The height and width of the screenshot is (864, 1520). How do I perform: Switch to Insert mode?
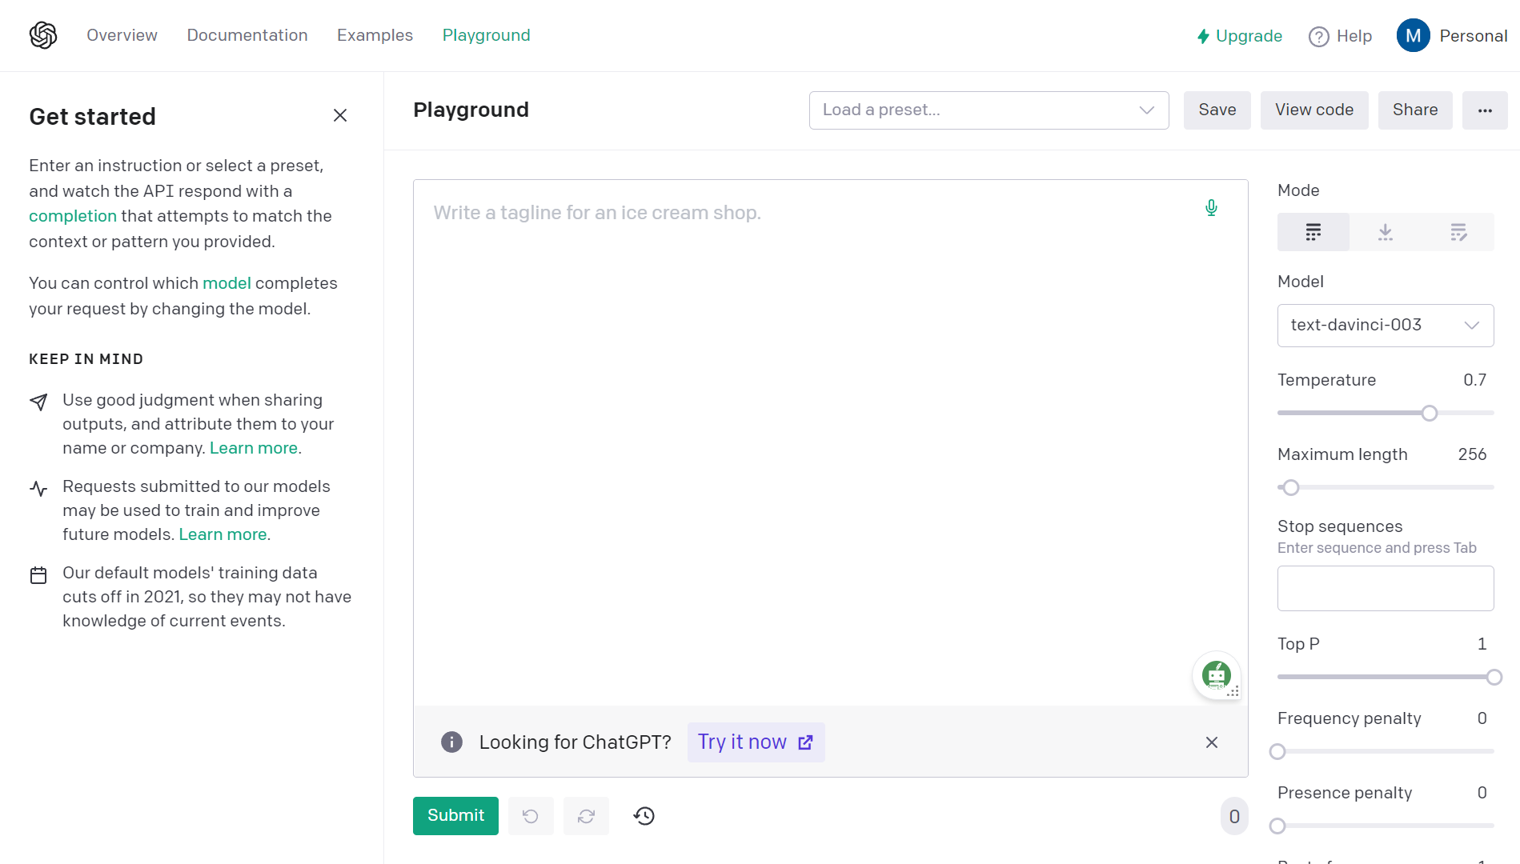(1386, 232)
